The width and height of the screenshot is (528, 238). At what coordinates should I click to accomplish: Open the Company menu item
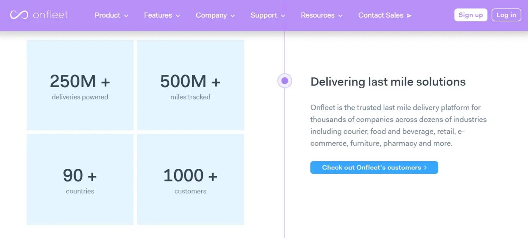(215, 15)
